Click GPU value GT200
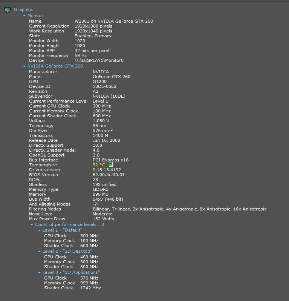Viewport: 289px width, 301px height. (x=99, y=81)
